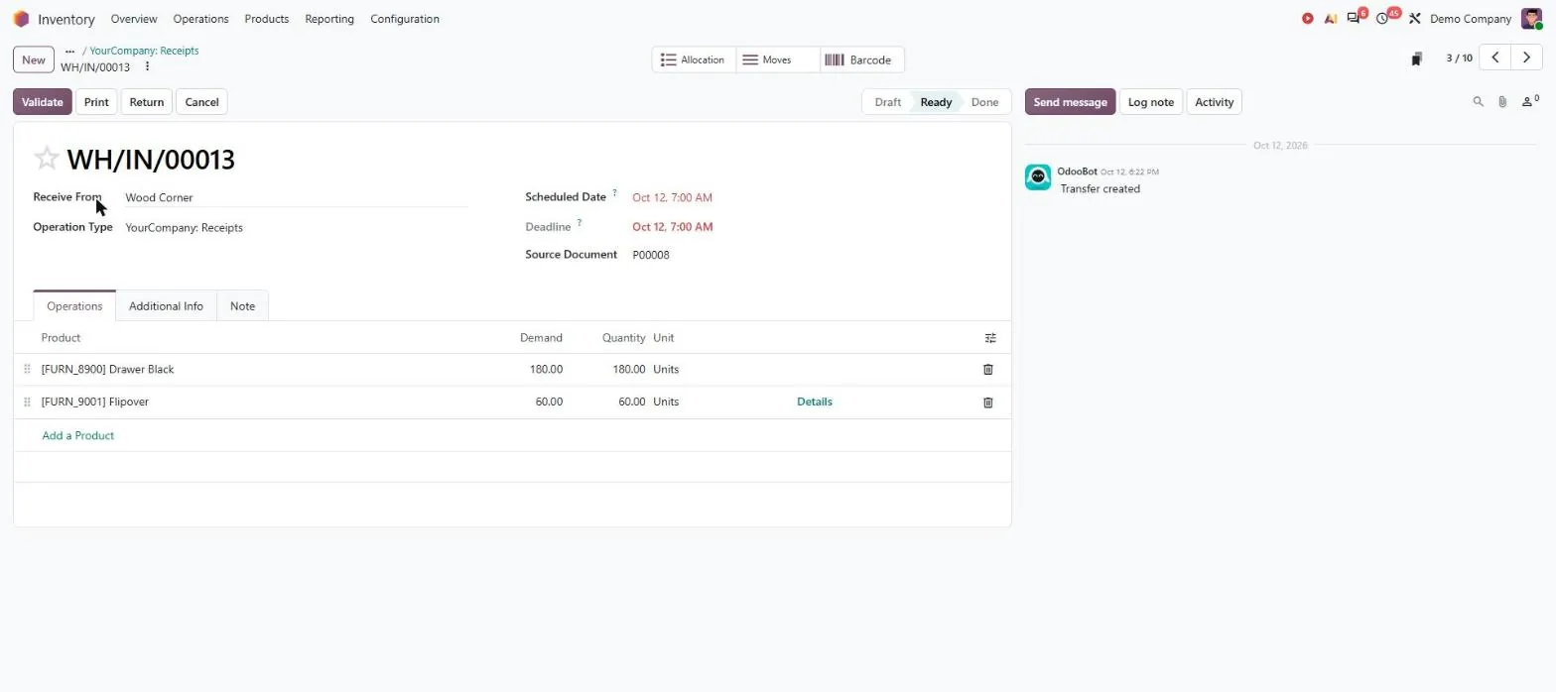This screenshot has height=692, width=1556.
Task: Click the Add a Product link
Action: click(x=78, y=435)
